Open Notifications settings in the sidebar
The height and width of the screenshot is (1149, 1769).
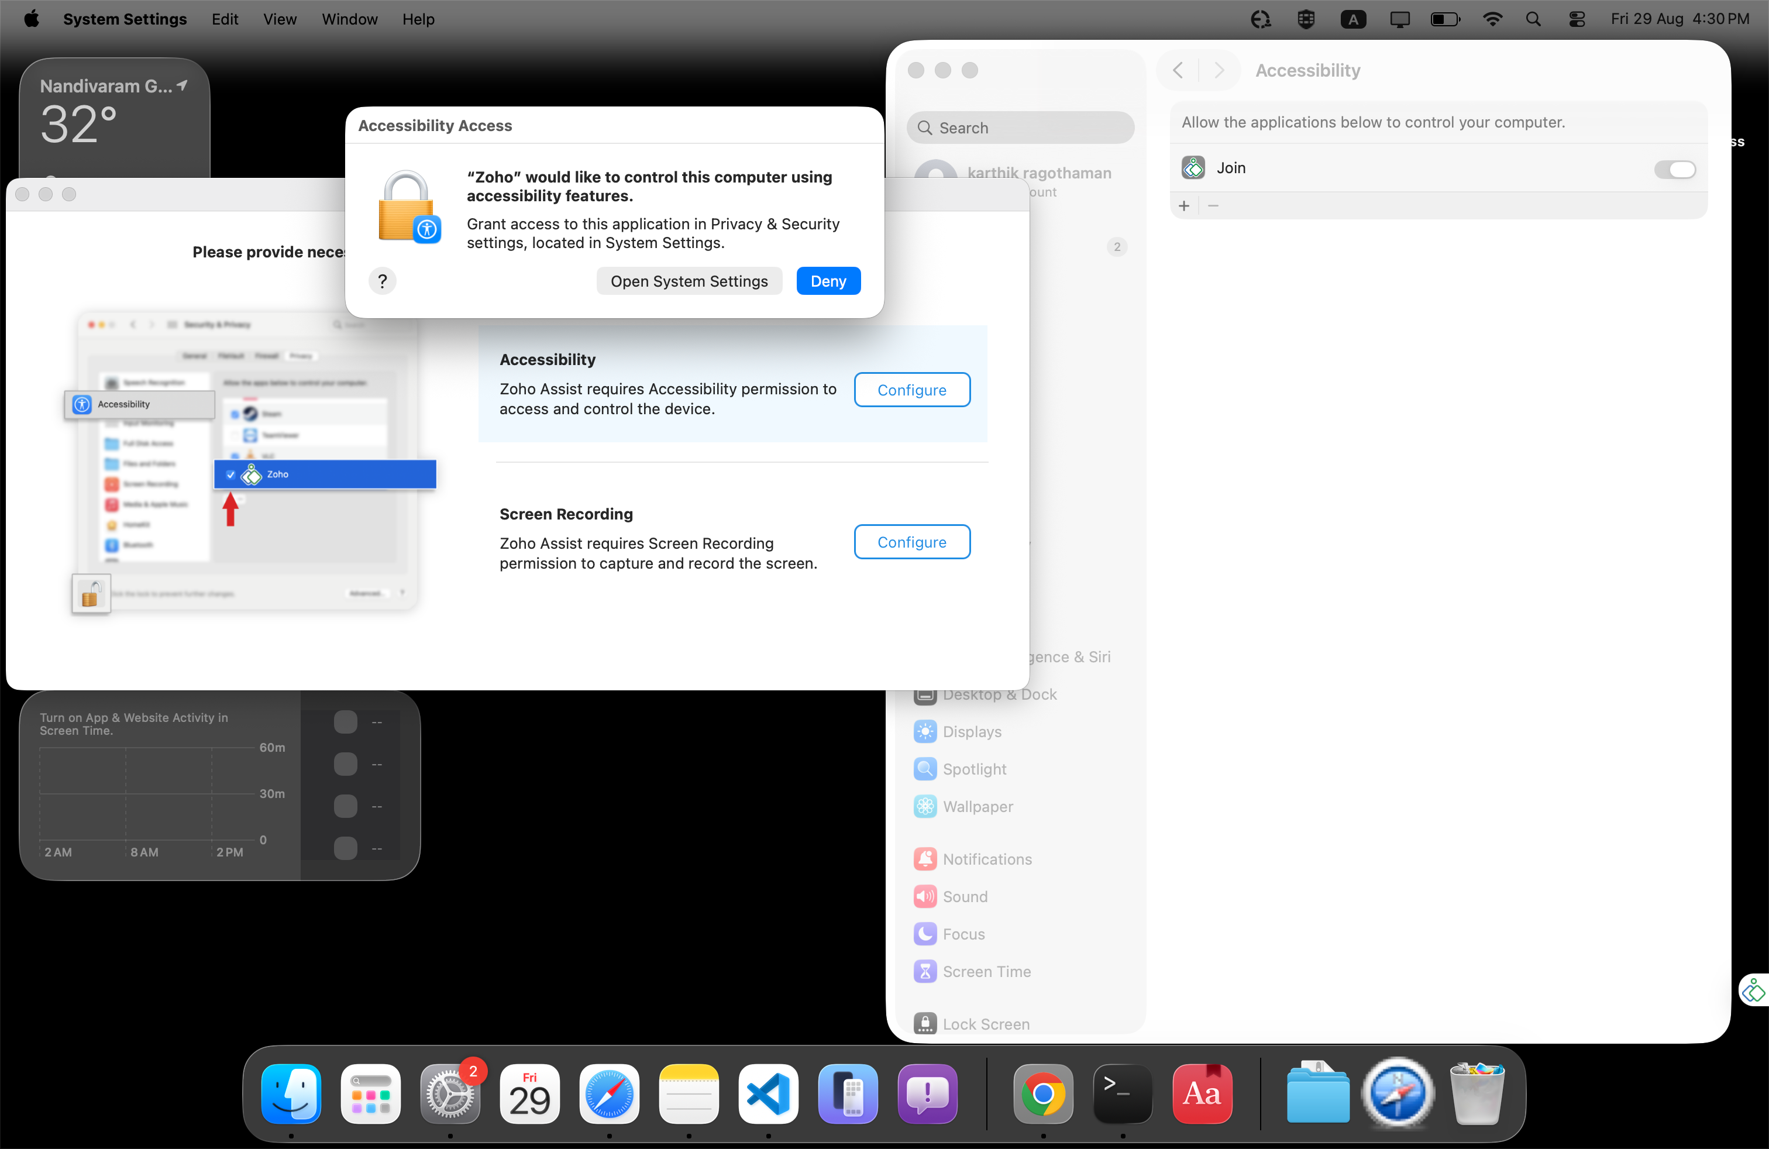click(986, 858)
